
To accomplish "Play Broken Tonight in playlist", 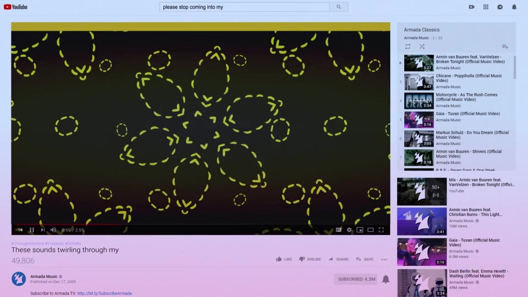I will pos(456,63).
